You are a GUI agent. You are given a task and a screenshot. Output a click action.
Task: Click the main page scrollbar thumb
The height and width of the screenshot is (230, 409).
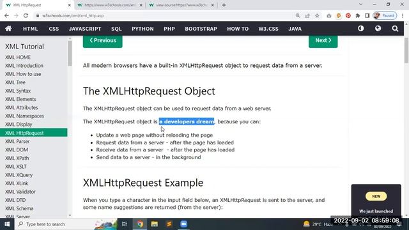(406, 50)
